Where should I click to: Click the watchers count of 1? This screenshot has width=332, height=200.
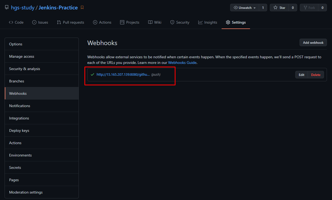(263, 8)
